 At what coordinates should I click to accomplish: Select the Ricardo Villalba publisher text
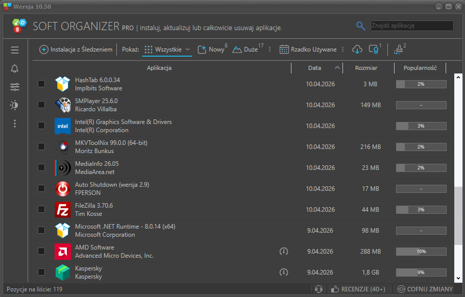[96, 109]
